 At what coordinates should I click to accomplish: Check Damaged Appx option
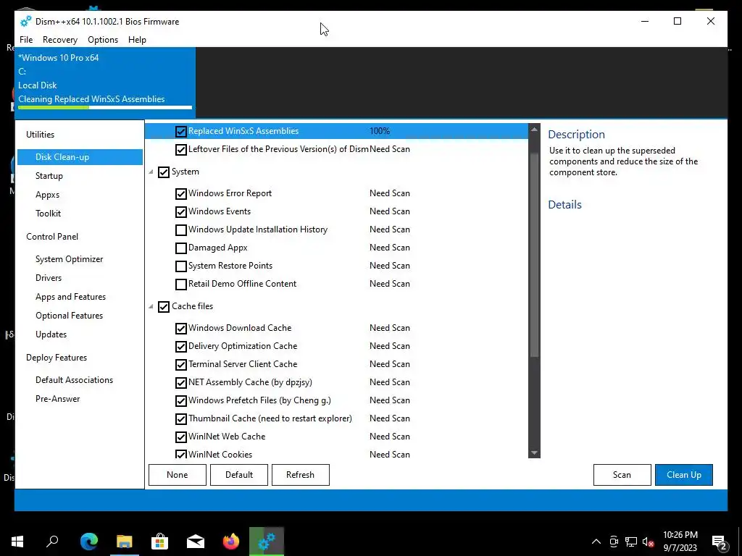point(180,248)
